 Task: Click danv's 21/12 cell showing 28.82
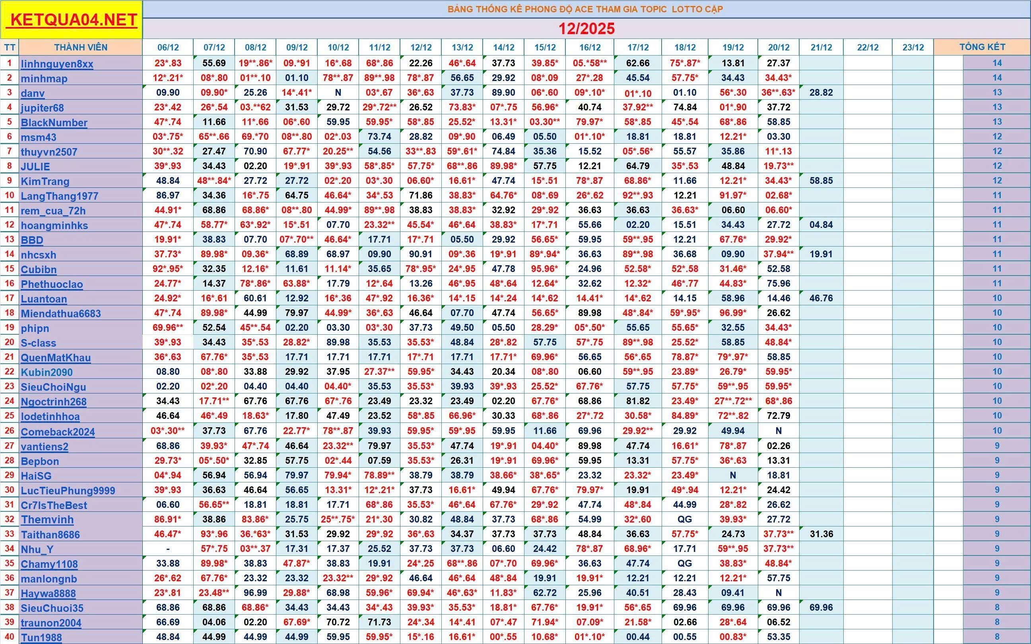[821, 93]
